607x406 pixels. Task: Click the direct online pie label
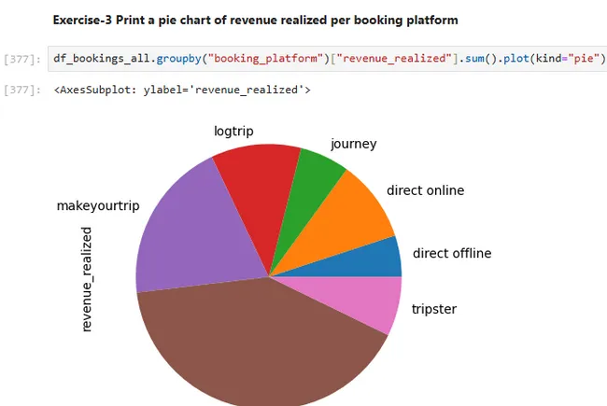426,190
